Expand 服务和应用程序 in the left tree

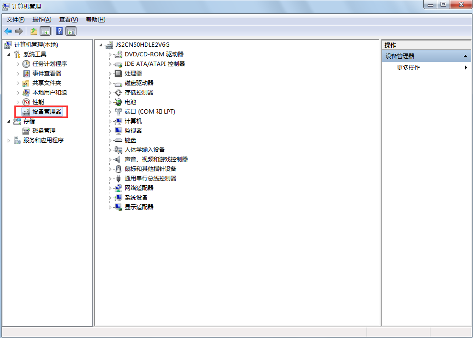tap(9, 140)
